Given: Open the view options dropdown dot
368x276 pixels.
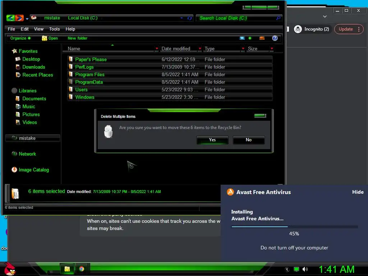Looking at the screenshot, I should click(x=250, y=38).
